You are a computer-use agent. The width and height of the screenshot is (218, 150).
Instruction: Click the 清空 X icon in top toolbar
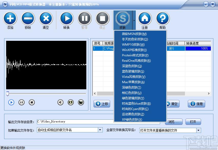point(46,18)
